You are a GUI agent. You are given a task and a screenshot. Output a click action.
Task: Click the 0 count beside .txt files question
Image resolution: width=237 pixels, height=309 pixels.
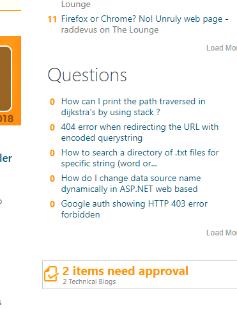point(52,153)
